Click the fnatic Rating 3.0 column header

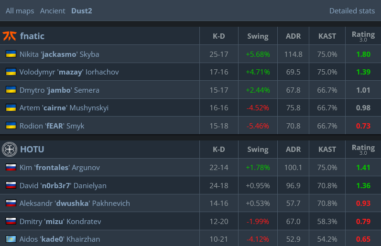point(363,36)
